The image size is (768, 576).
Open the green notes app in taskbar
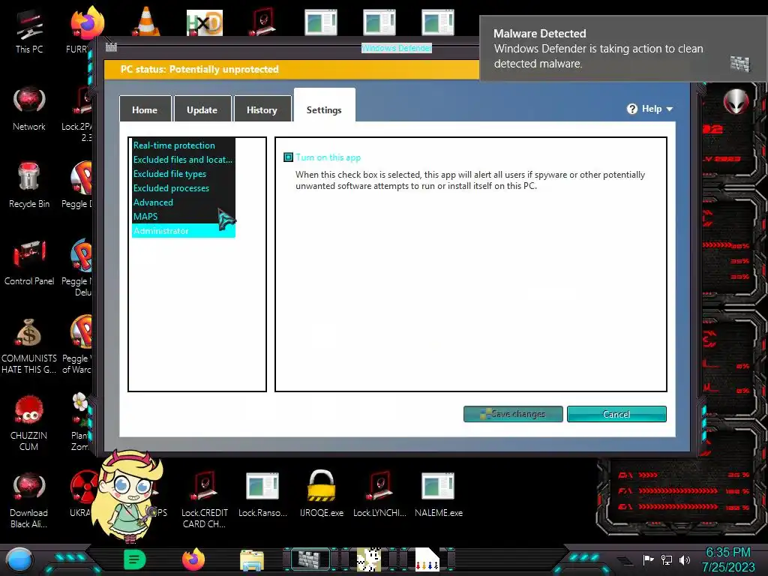pyautogui.click(x=135, y=559)
